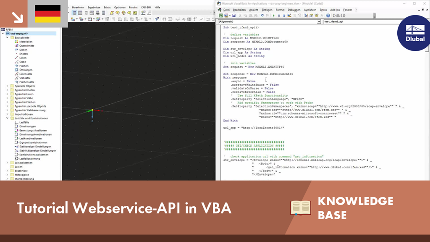Click the Knoten icon in navigator
Screen dimensions: 430x242
point(16,54)
